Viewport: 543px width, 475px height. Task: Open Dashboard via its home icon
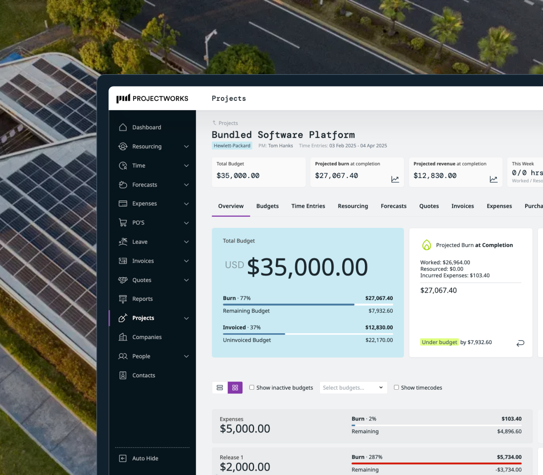(123, 127)
